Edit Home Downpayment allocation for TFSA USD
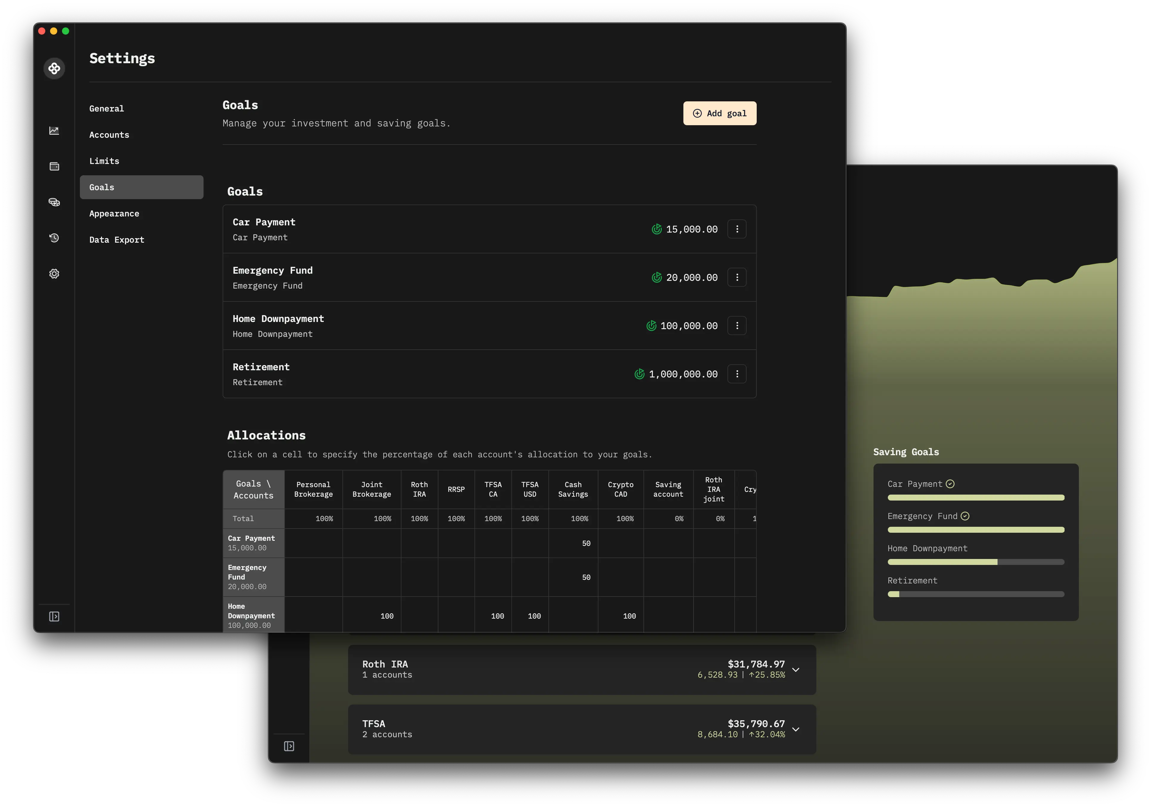This screenshot has width=1151, height=807. click(x=530, y=615)
